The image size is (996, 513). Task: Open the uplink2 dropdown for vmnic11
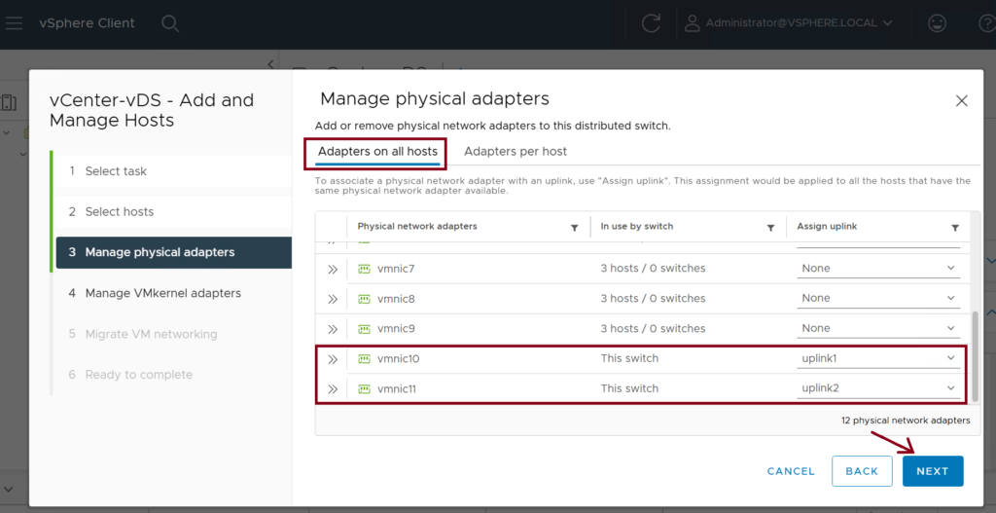878,388
